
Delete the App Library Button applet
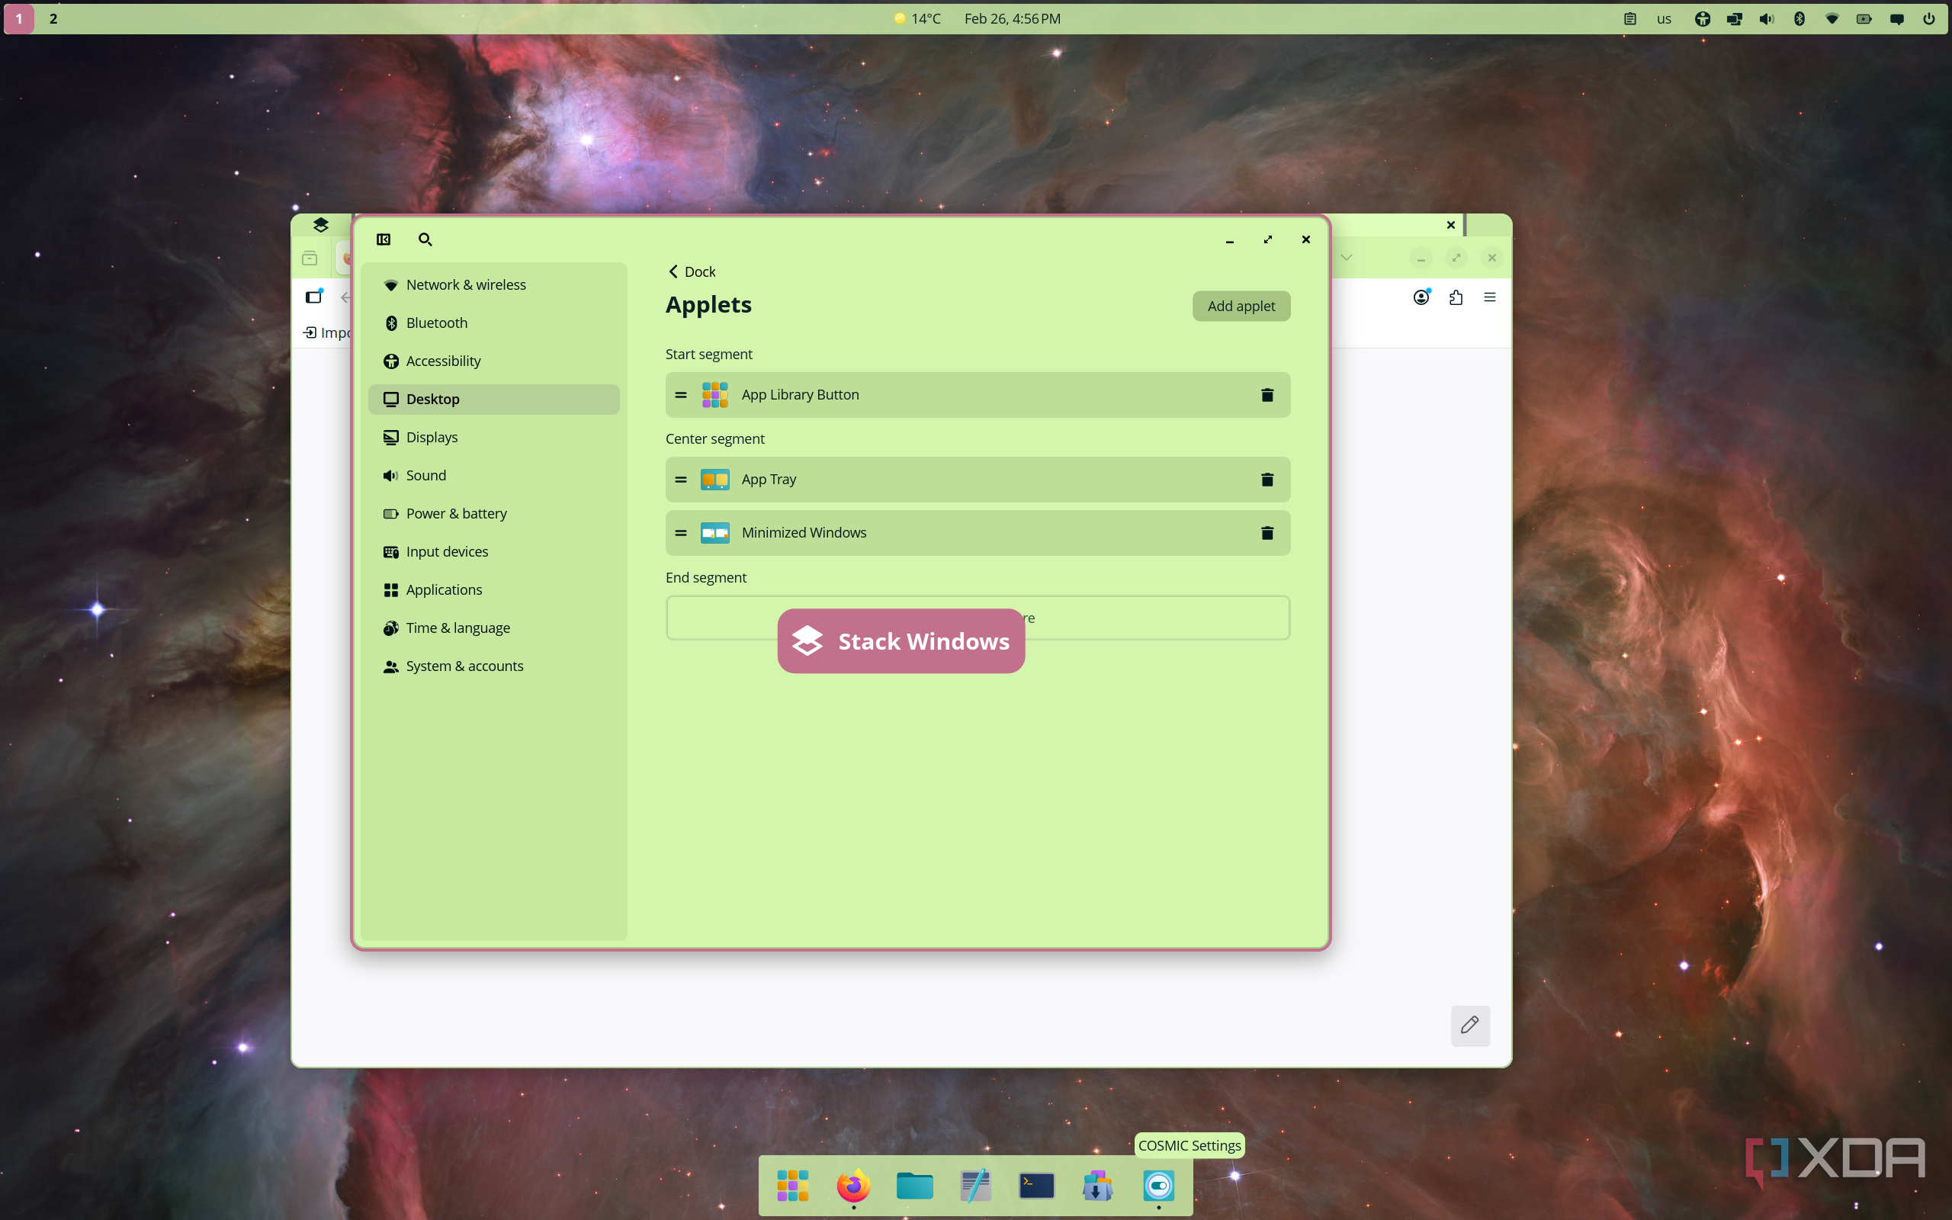[1267, 394]
